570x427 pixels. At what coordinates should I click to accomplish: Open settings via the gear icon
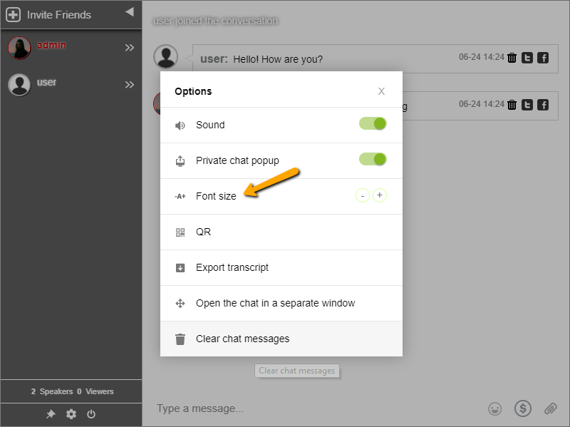coord(71,414)
